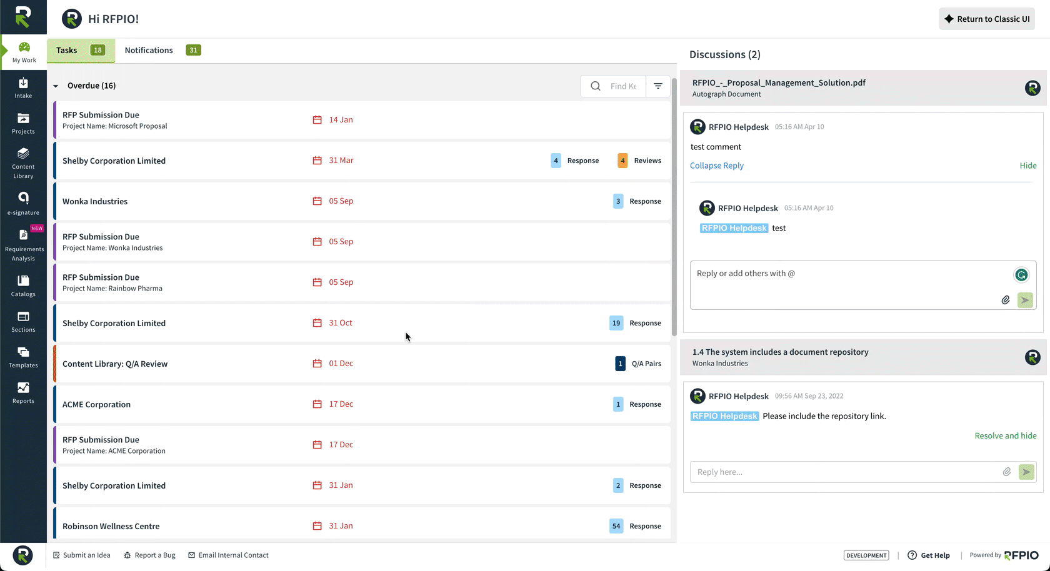1050x571 pixels.
Task: Click the avatar on the document repository header
Action: click(1032, 357)
